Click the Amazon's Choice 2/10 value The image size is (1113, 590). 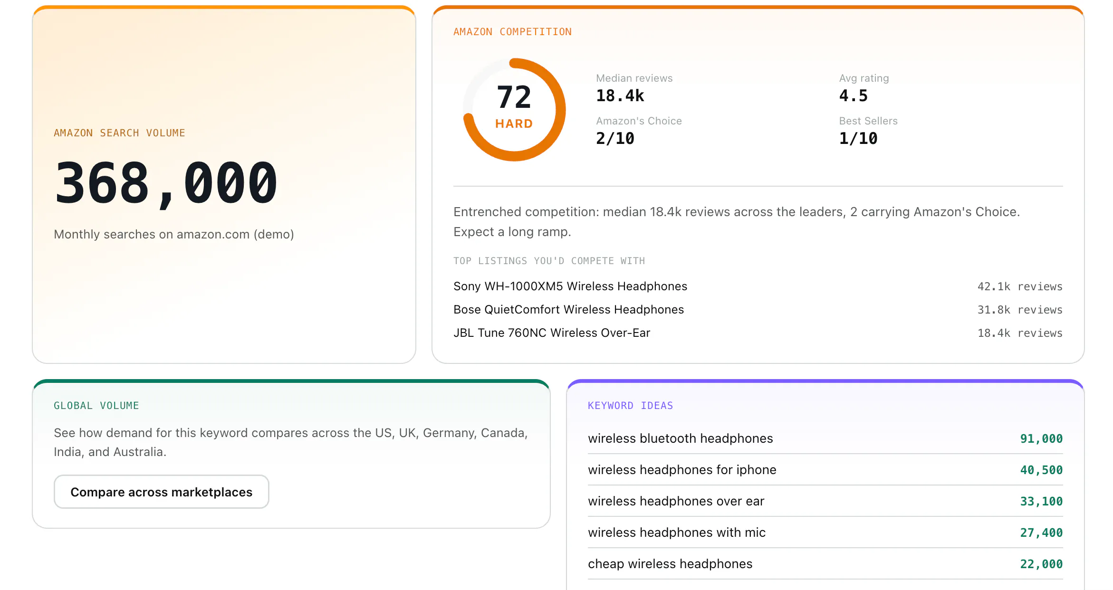click(615, 139)
